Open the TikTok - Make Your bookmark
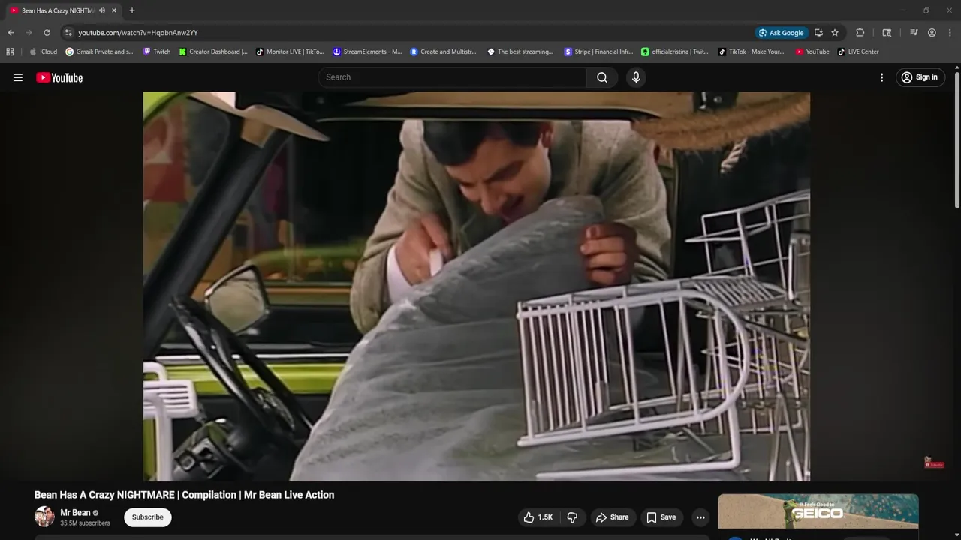 click(x=751, y=52)
